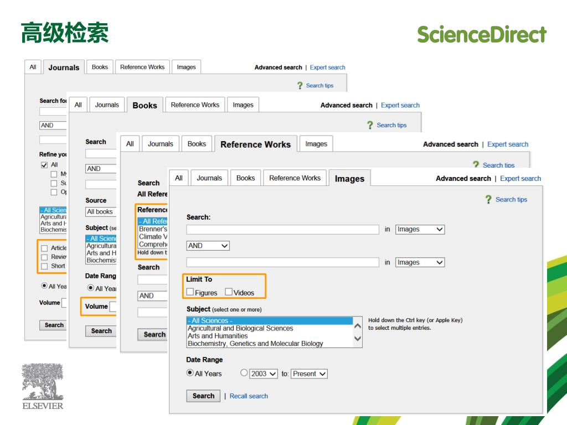Click the second search text field in Images panel
The height and width of the screenshot is (425, 567).
coord(283,262)
